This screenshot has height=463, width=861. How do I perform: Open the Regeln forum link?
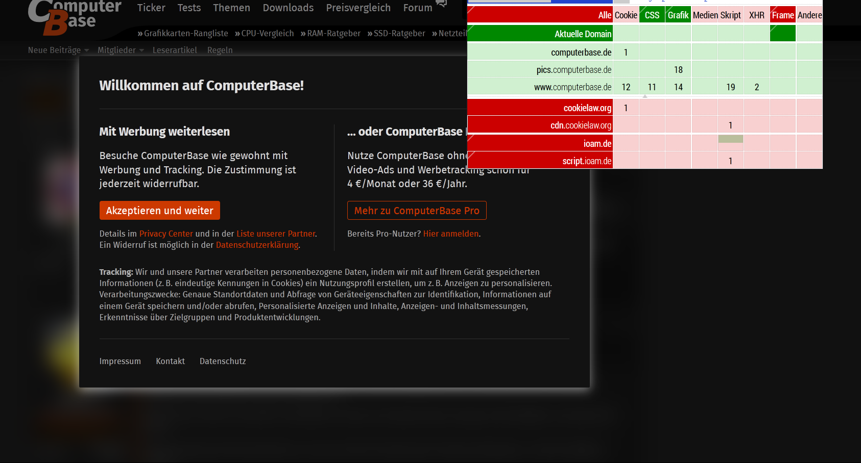coord(220,50)
